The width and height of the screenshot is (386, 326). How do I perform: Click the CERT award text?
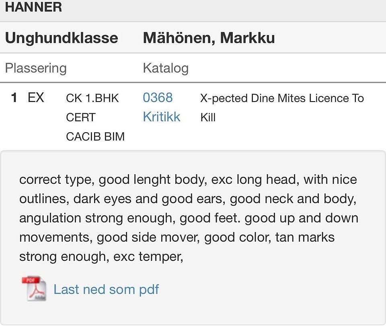point(81,118)
